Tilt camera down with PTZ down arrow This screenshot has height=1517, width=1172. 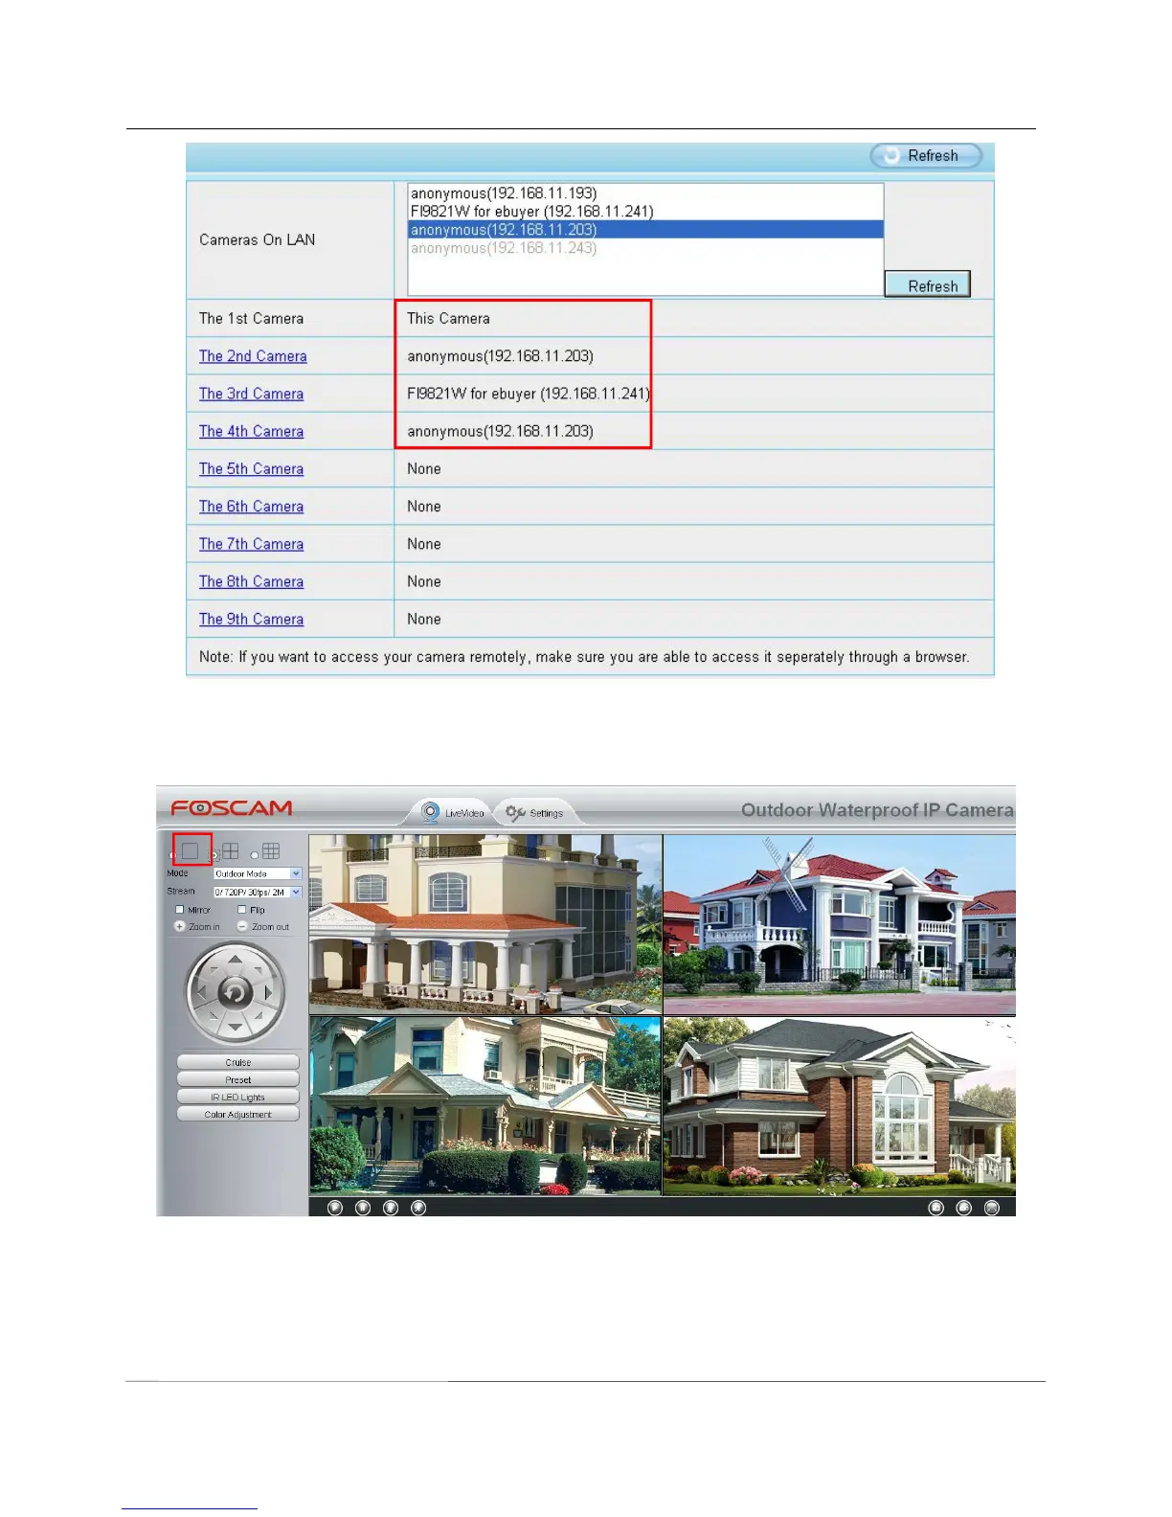[235, 1028]
